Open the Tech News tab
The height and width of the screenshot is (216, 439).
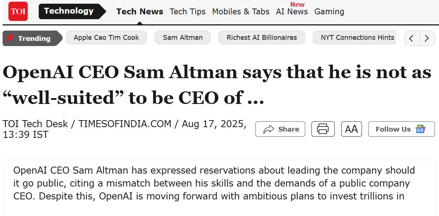tap(140, 11)
